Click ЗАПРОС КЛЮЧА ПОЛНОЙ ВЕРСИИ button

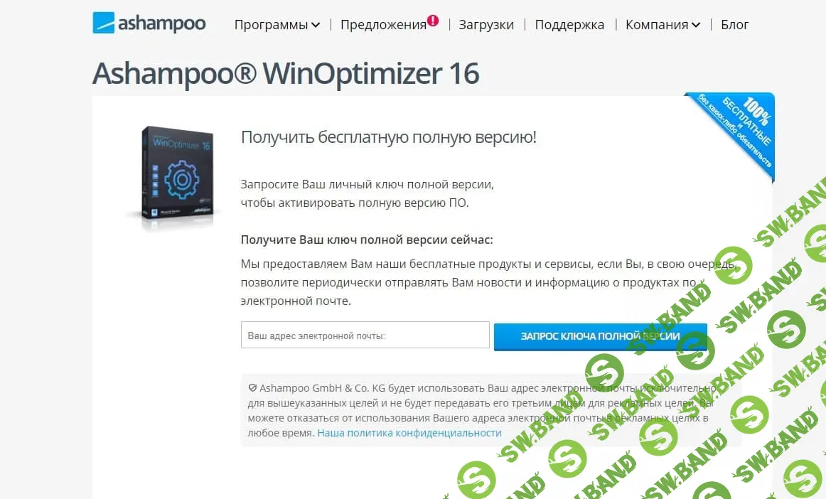coord(600,336)
